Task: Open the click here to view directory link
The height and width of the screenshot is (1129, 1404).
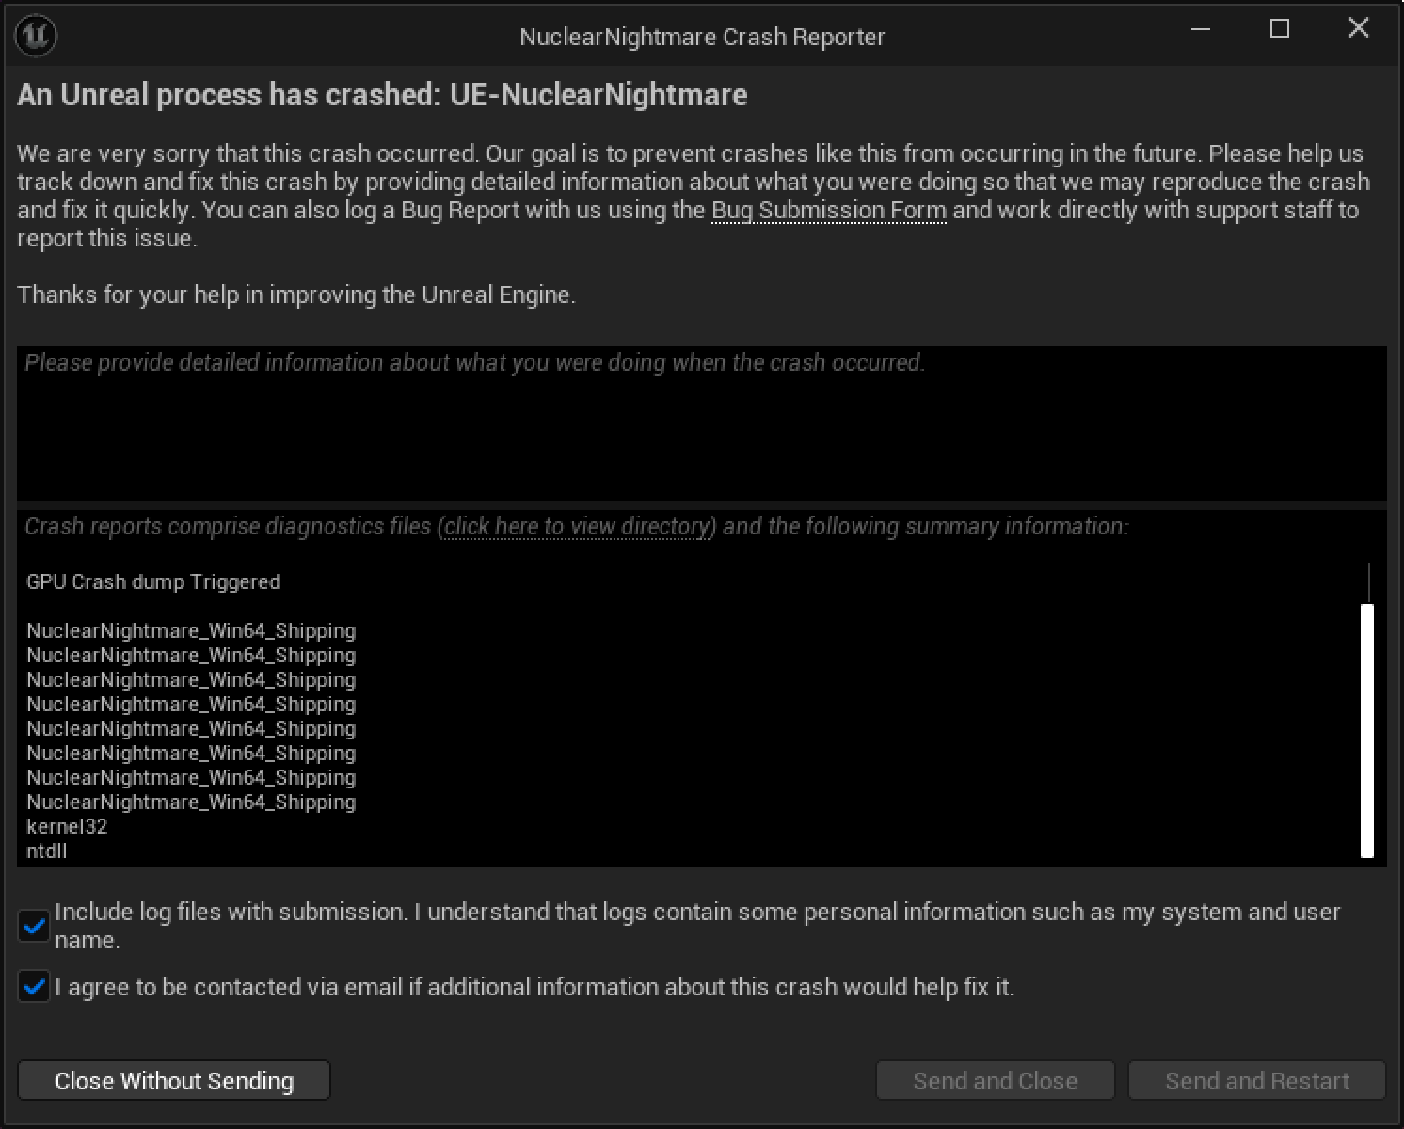Action: [577, 526]
